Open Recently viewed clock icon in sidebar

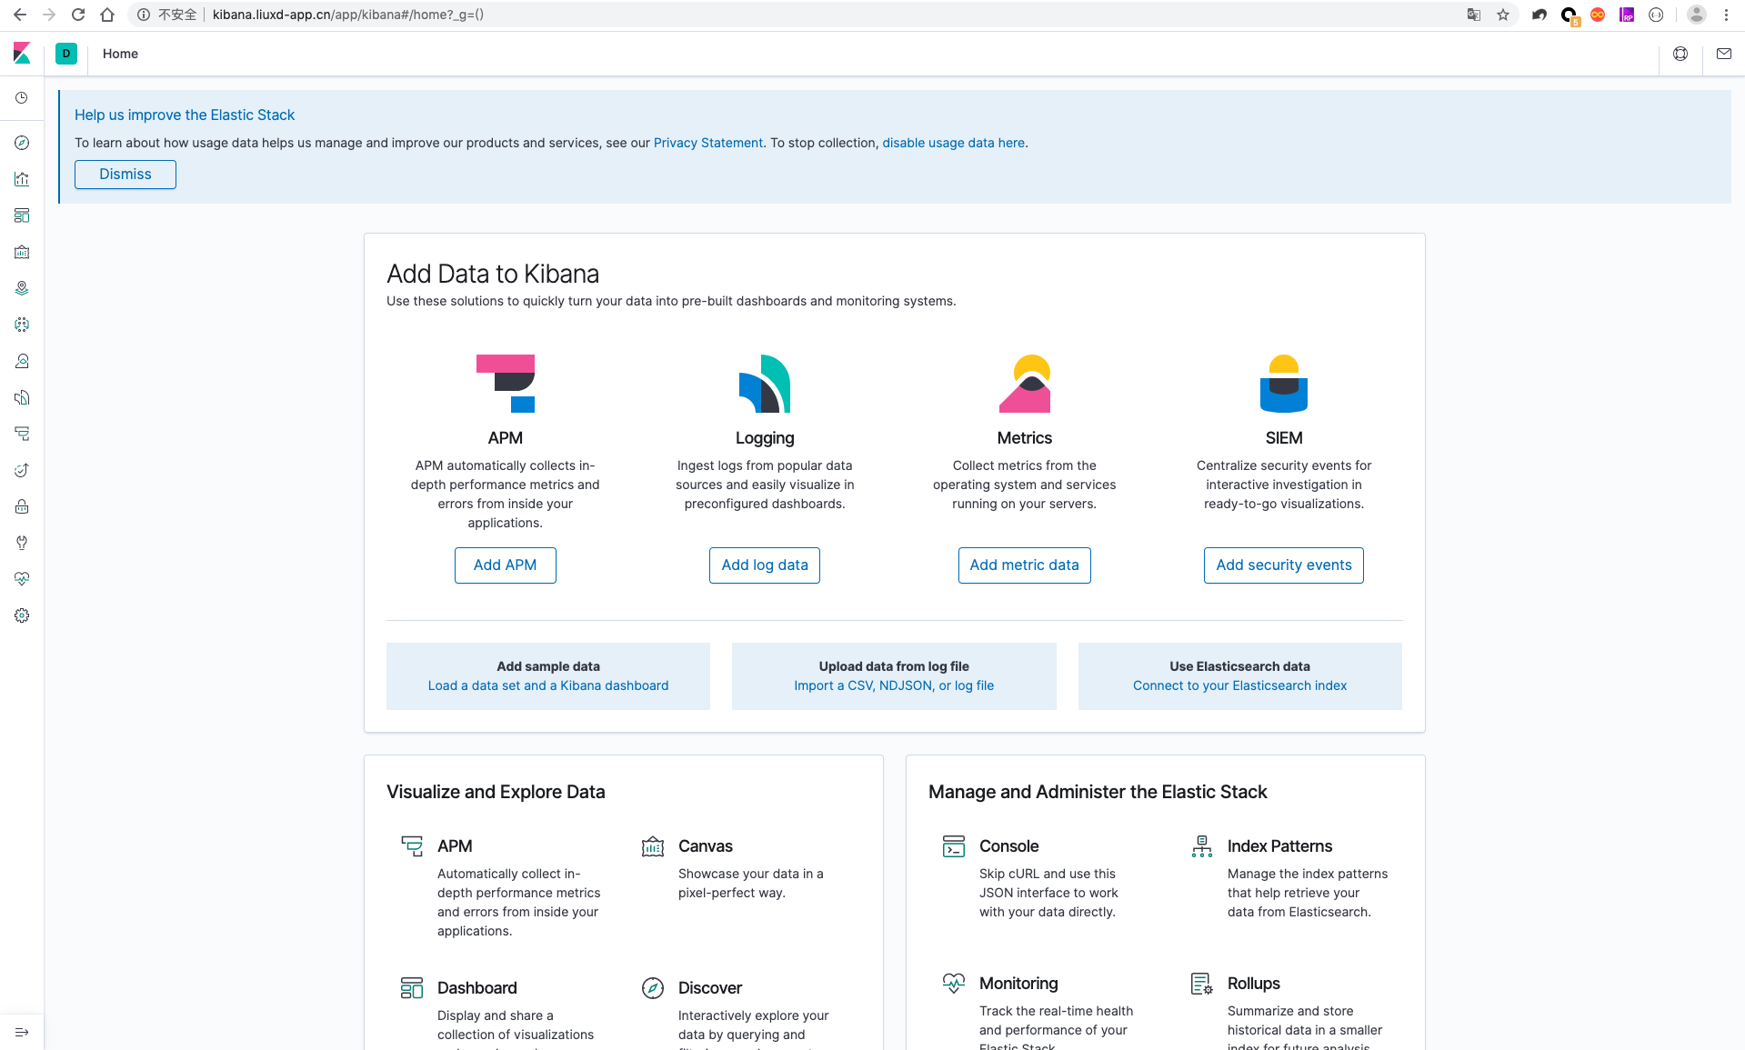click(x=22, y=98)
